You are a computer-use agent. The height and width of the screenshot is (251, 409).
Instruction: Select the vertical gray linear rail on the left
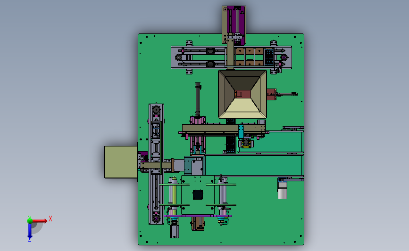[x=156, y=164]
